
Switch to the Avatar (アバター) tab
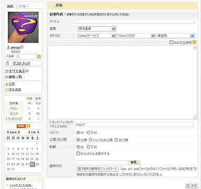point(23,6)
